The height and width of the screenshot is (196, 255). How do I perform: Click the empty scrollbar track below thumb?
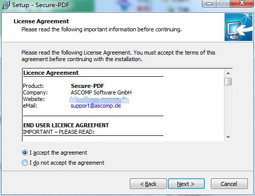[x=228, y=110]
